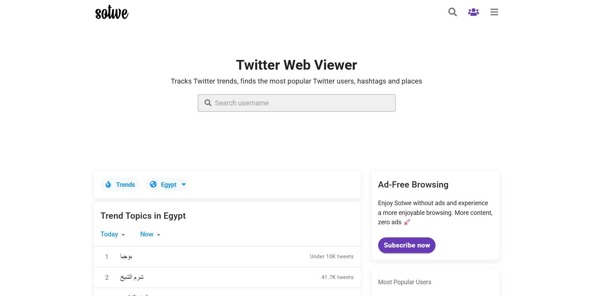610x296 pixels.
Task: Open second trending topic شرم الشيخ
Action: (132, 277)
